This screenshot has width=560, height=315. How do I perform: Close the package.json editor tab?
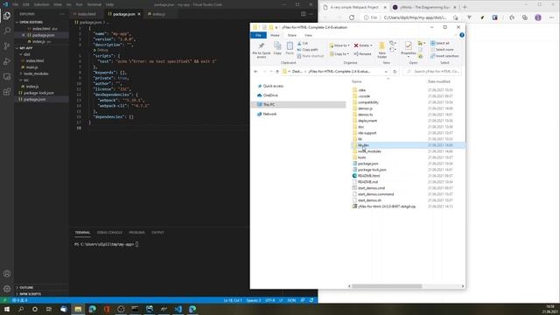[x=139, y=14]
